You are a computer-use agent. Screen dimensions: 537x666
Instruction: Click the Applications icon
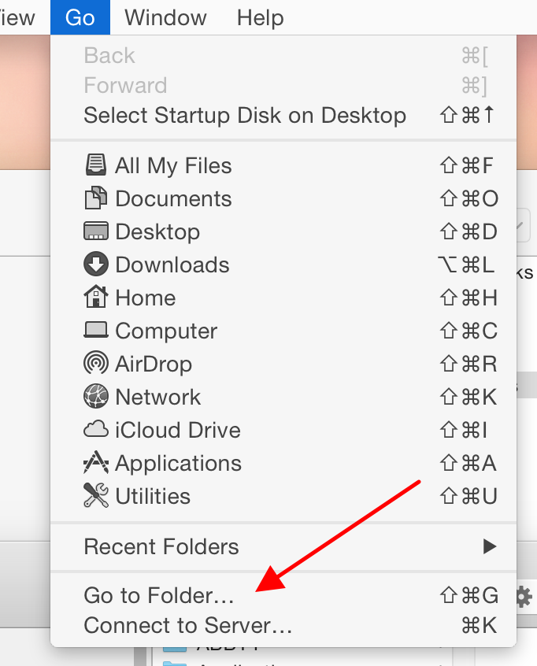95,462
